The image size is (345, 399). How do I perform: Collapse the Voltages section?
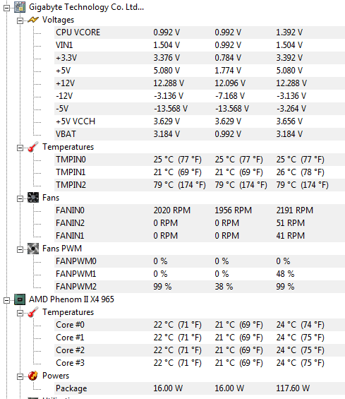click(x=20, y=20)
